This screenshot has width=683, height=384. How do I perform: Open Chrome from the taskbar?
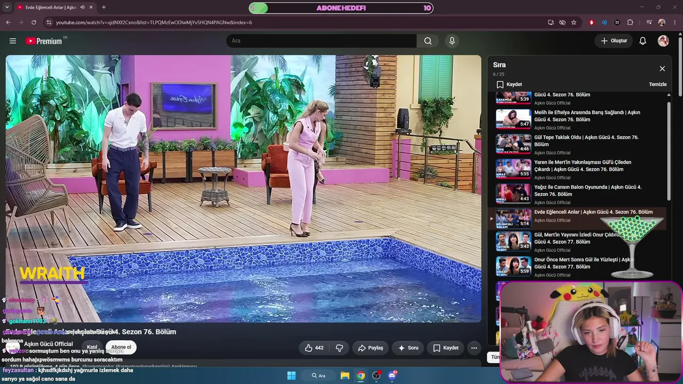click(361, 375)
